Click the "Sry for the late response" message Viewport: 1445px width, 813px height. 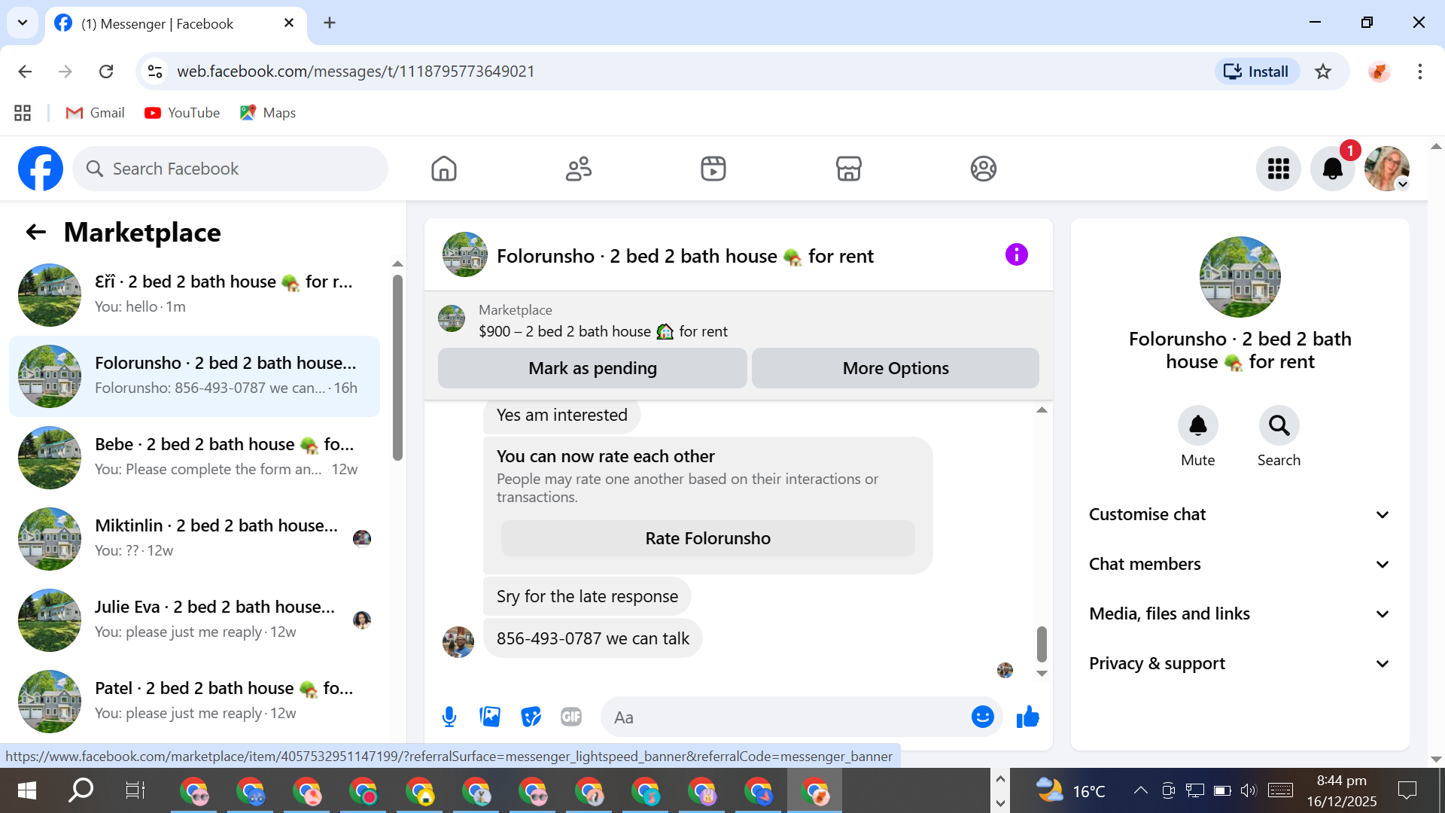[x=587, y=596]
